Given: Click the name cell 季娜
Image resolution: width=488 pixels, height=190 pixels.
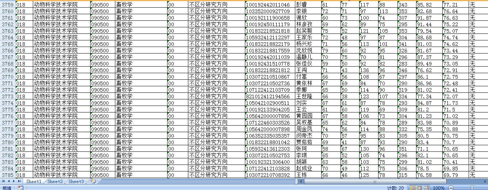Looking at the screenshot, I should tap(308, 90).
